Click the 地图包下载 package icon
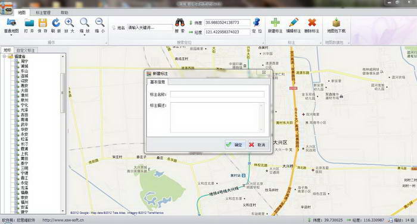Viewport: 417px width, 224px height. pos(336,23)
